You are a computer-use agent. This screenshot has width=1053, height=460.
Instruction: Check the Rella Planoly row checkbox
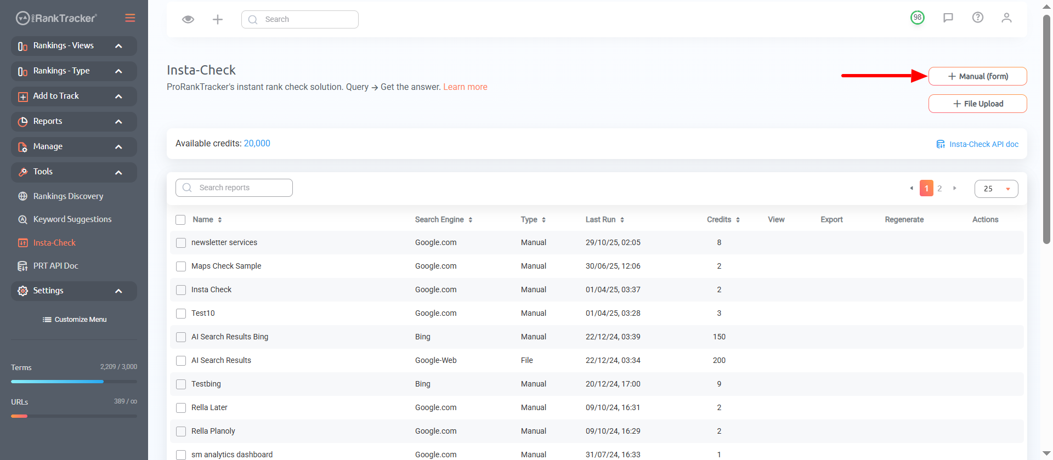pyautogui.click(x=181, y=431)
